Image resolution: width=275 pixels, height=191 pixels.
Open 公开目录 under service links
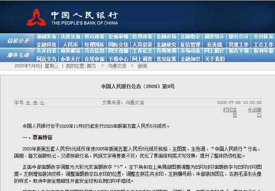point(47,51)
